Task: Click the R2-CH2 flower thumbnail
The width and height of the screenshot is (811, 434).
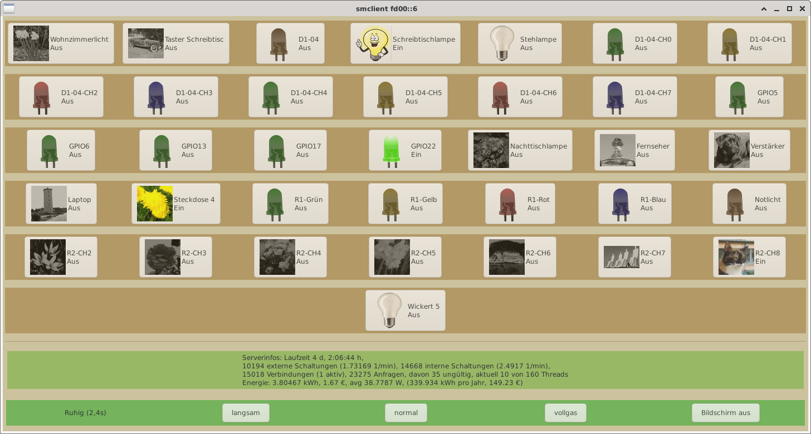Action: tap(48, 257)
